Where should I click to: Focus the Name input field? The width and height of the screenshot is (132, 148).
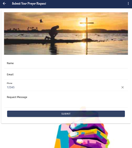tap(66, 63)
